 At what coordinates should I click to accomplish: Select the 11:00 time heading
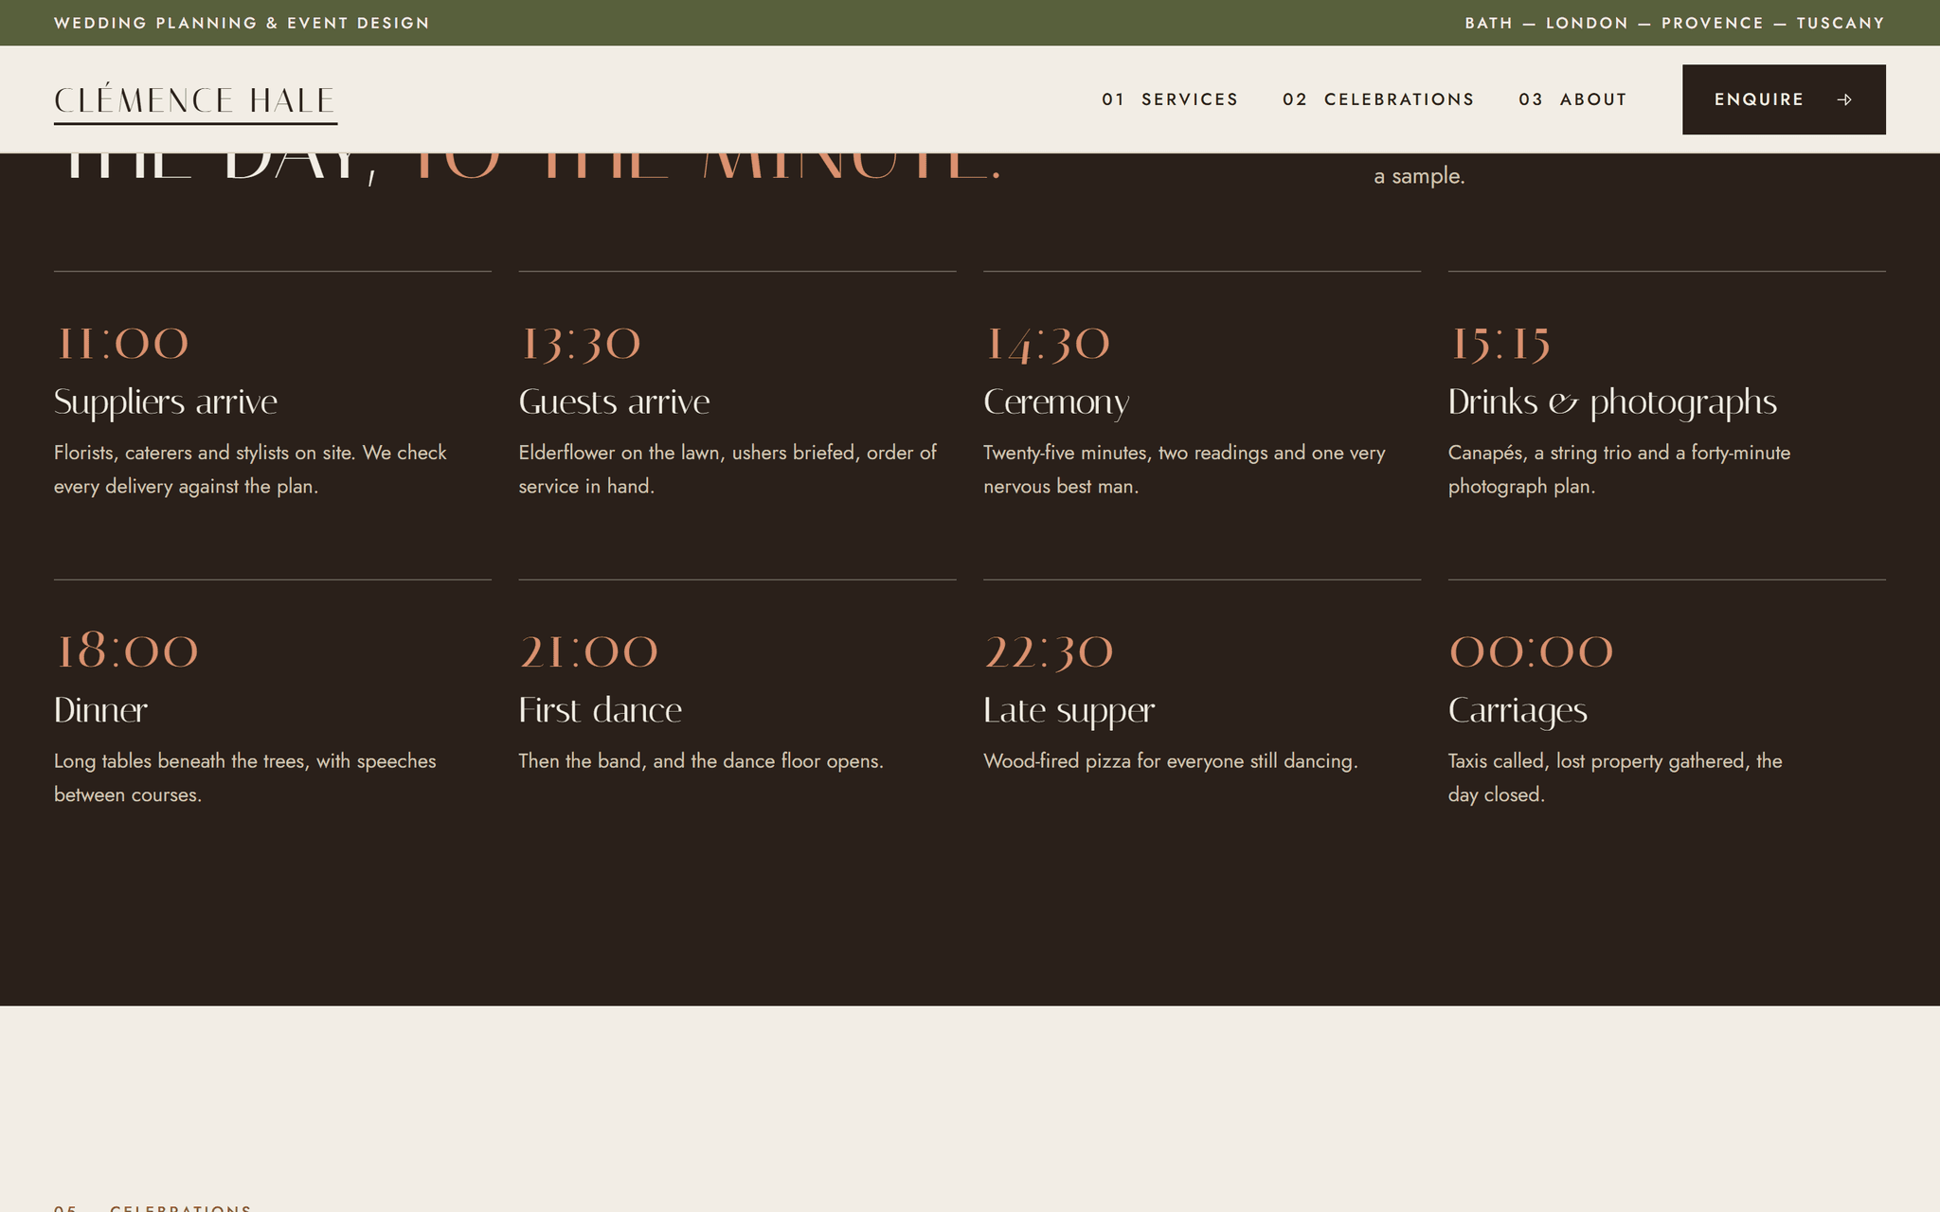coord(122,344)
